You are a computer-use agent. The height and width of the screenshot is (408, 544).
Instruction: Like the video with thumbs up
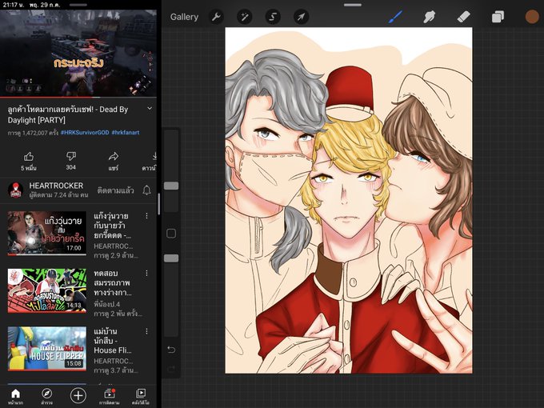tap(29, 162)
